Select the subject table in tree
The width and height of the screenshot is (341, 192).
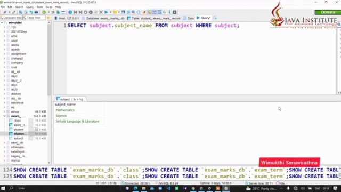tap(18, 138)
